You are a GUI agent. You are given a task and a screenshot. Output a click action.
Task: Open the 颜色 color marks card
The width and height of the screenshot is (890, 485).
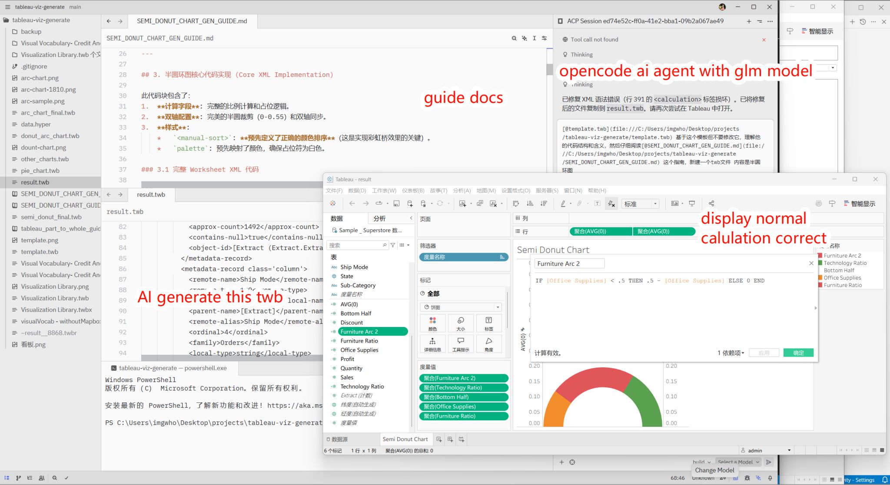click(432, 323)
